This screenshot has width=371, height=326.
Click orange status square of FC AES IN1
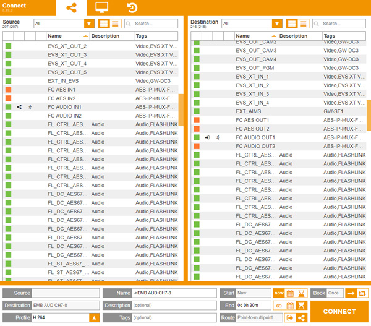[x=8, y=90]
